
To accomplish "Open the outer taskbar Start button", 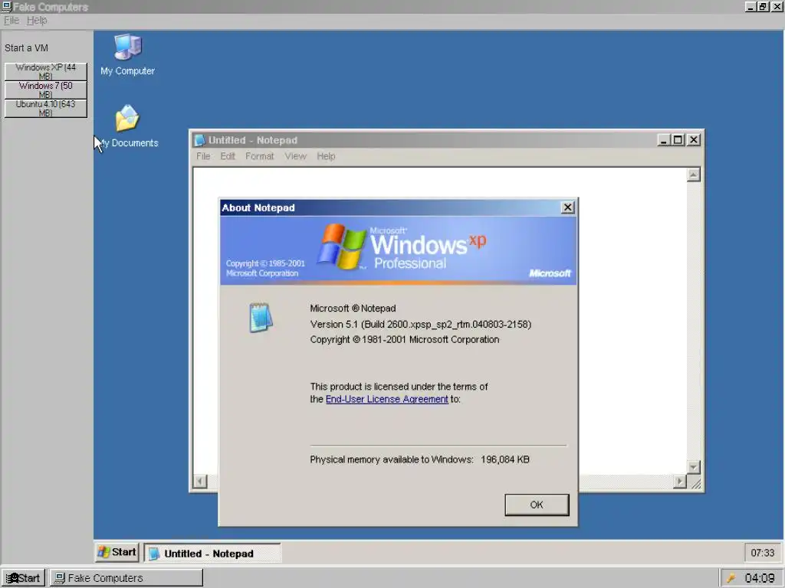I will tap(23, 578).
